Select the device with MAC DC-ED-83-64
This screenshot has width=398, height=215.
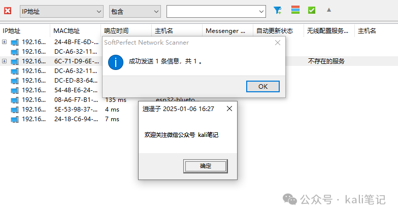pyautogui.click(x=76, y=81)
